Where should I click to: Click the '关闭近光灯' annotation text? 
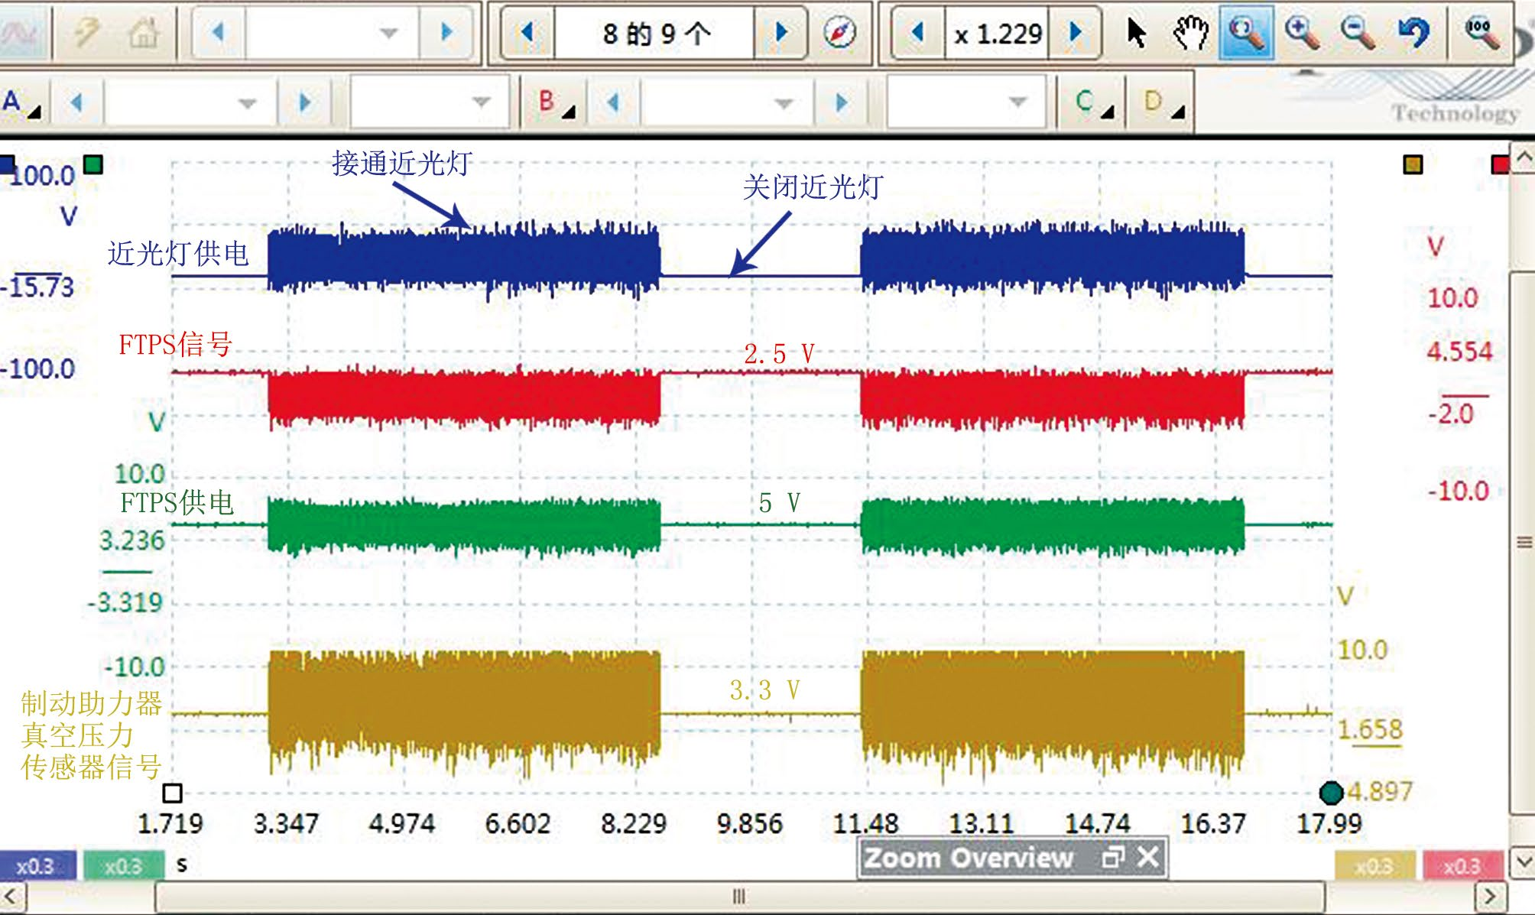813,187
